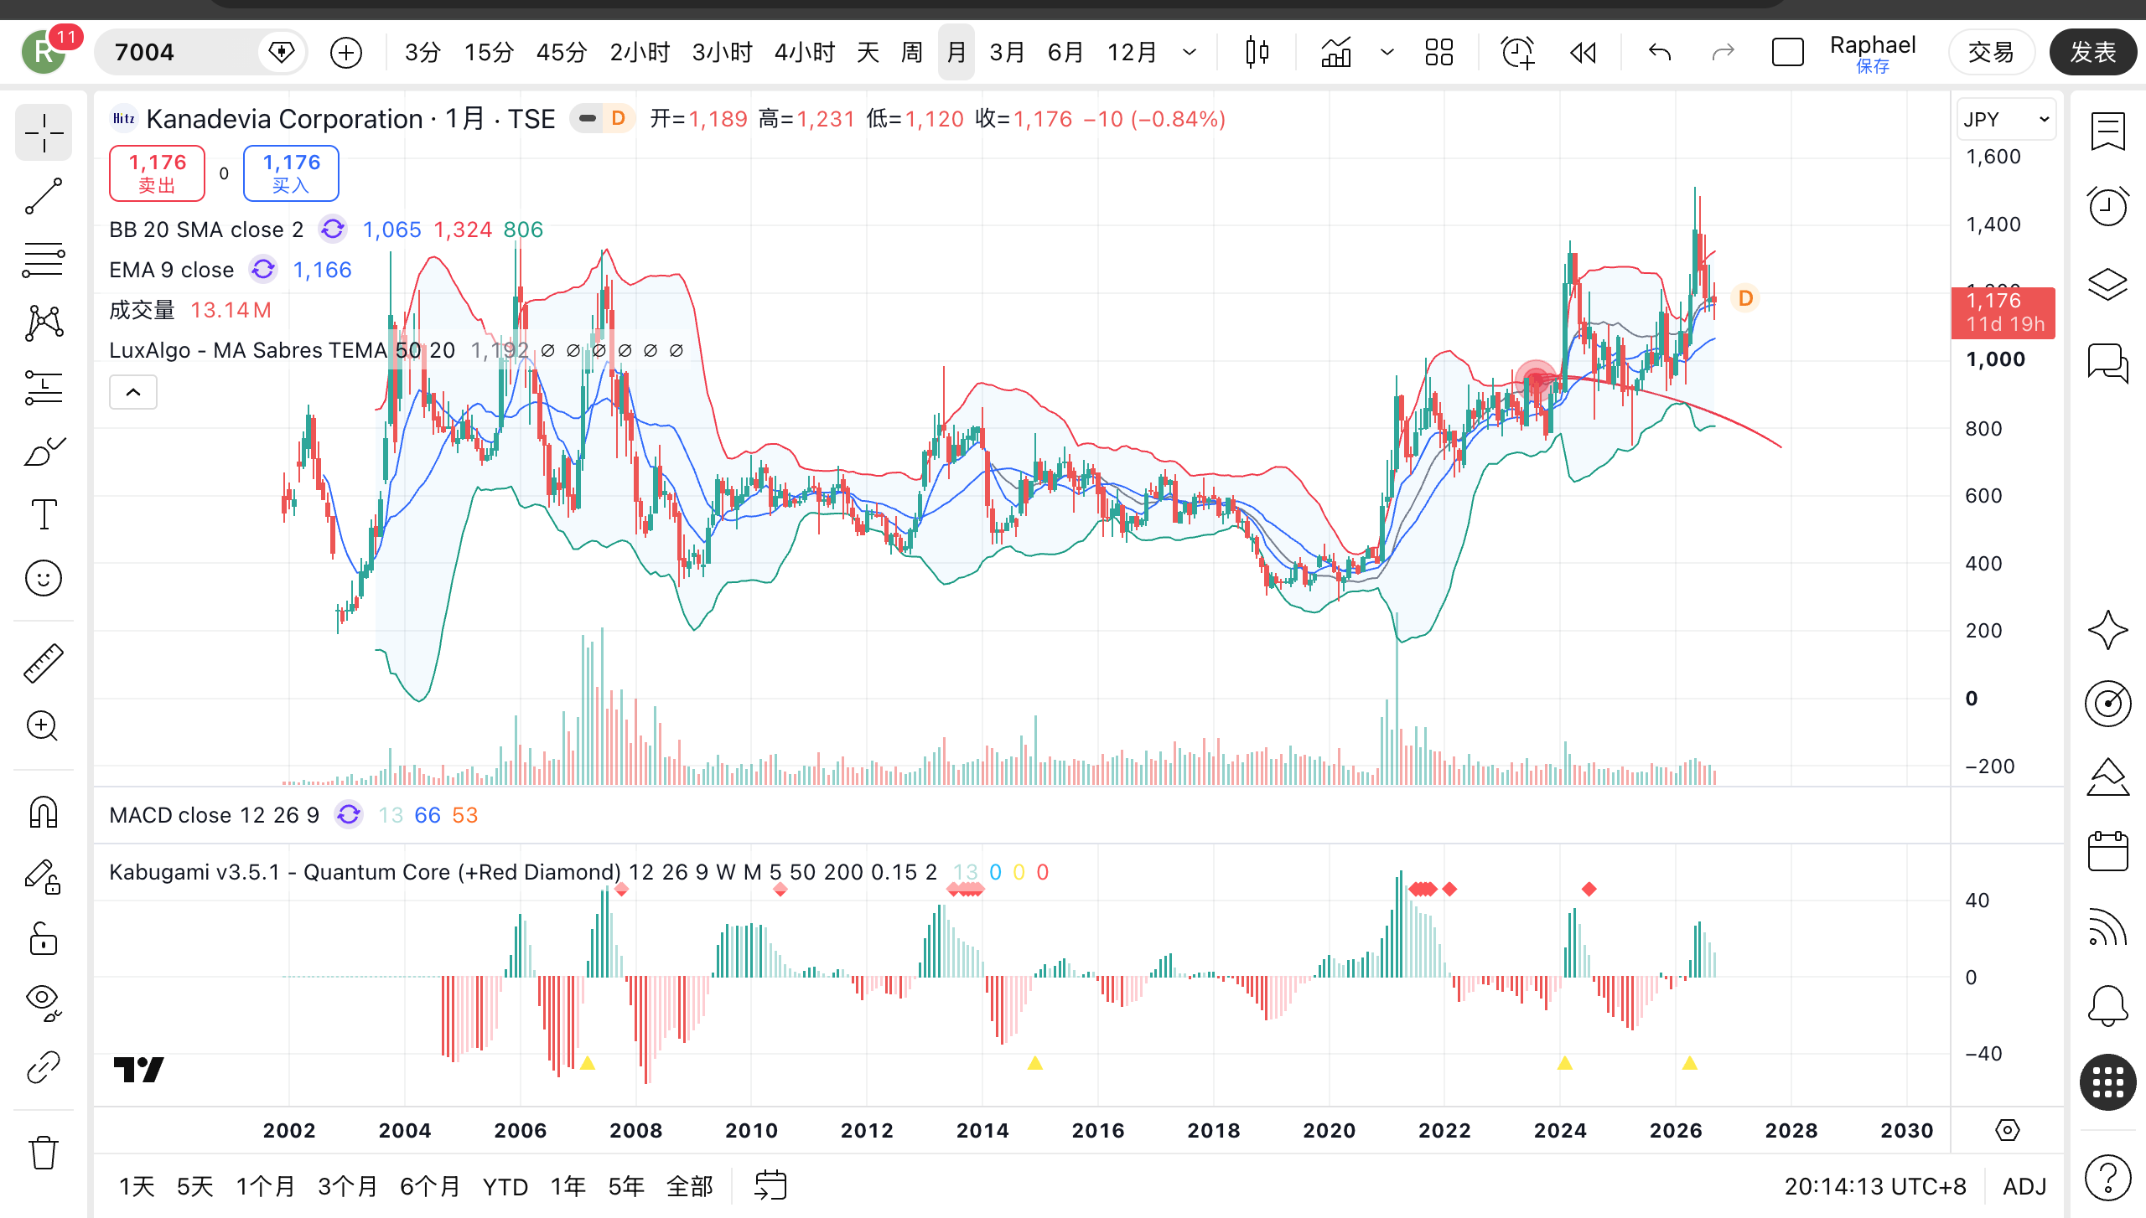Select the ruler measure tool
The image size is (2146, 1218).
(44, 663)
